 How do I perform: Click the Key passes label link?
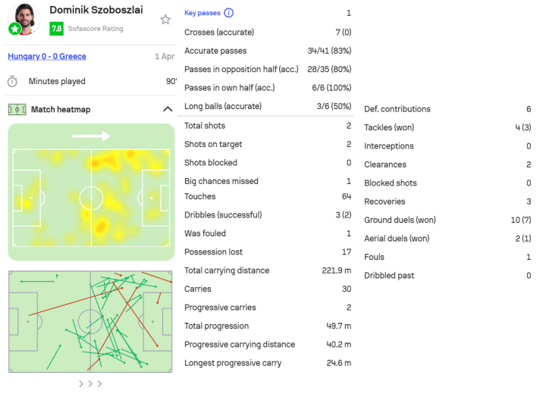pos(202,13)
